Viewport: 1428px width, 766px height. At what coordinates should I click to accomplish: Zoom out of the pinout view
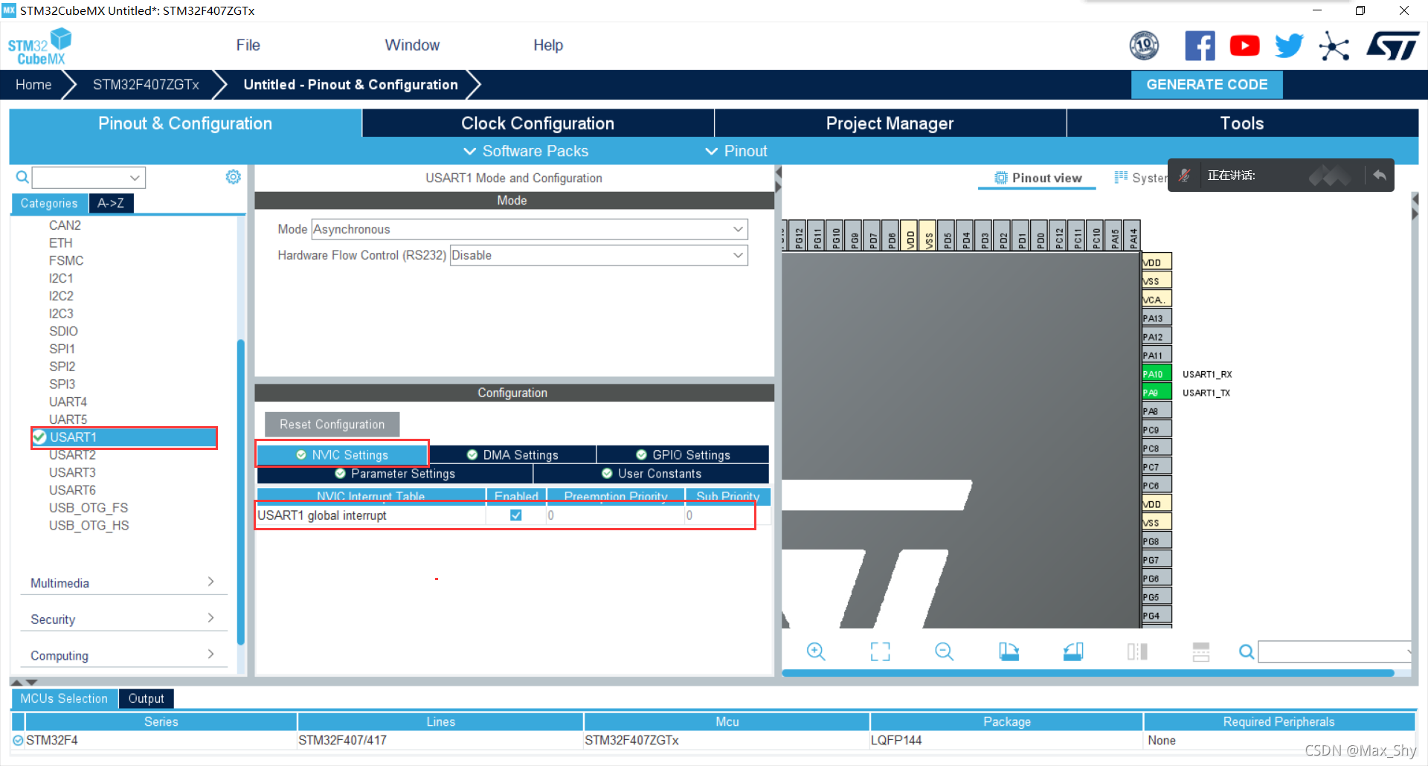coord(944,652)
